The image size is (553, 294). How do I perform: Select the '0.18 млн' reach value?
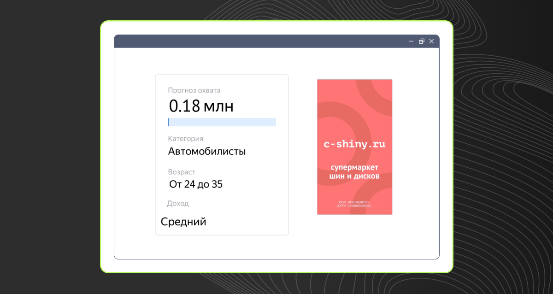201,106
